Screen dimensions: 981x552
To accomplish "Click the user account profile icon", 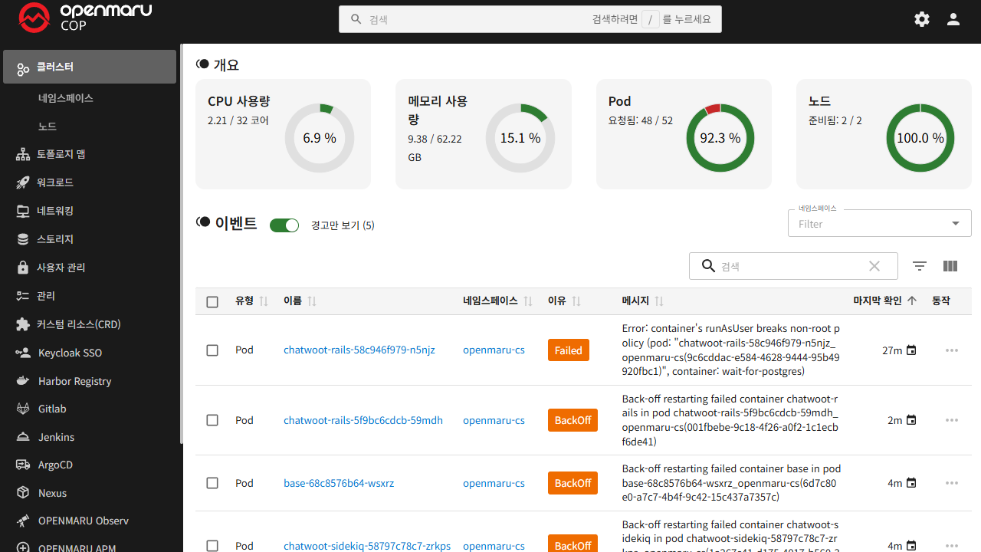I will [953, 19].
